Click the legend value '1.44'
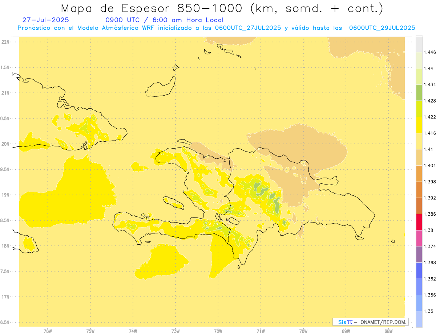The width and height of the screenshot is (436, 336). click(428, 69)
